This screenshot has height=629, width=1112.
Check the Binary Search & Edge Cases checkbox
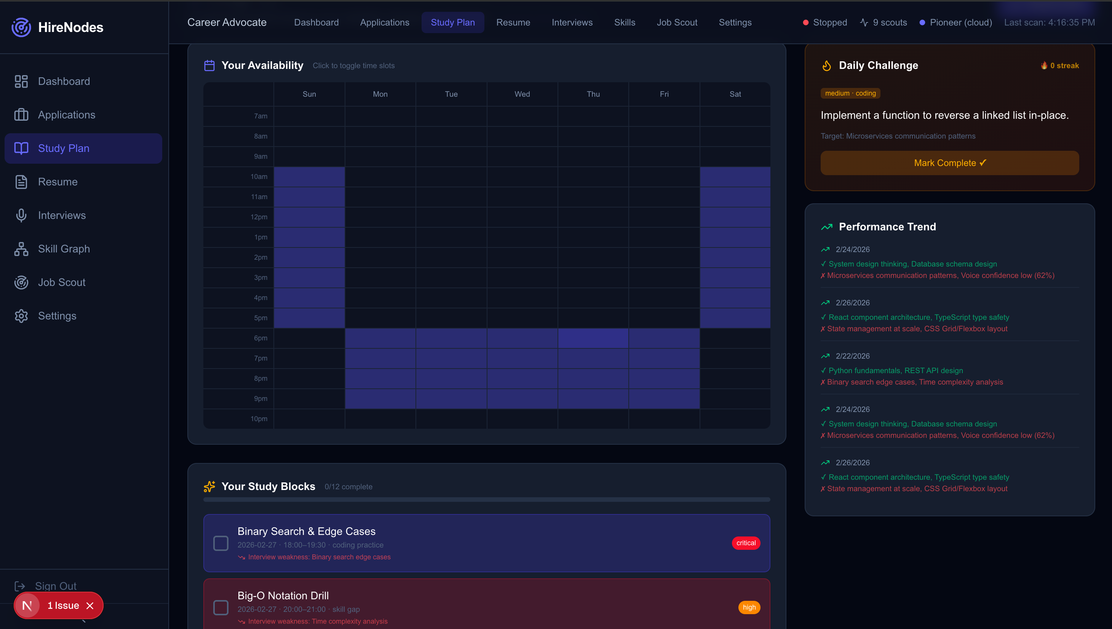[221, 543]
